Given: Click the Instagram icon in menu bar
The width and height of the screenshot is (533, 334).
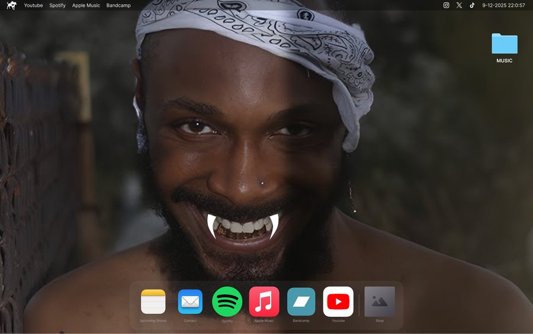Looking at the screenshot, I should (x=447, y=5).
